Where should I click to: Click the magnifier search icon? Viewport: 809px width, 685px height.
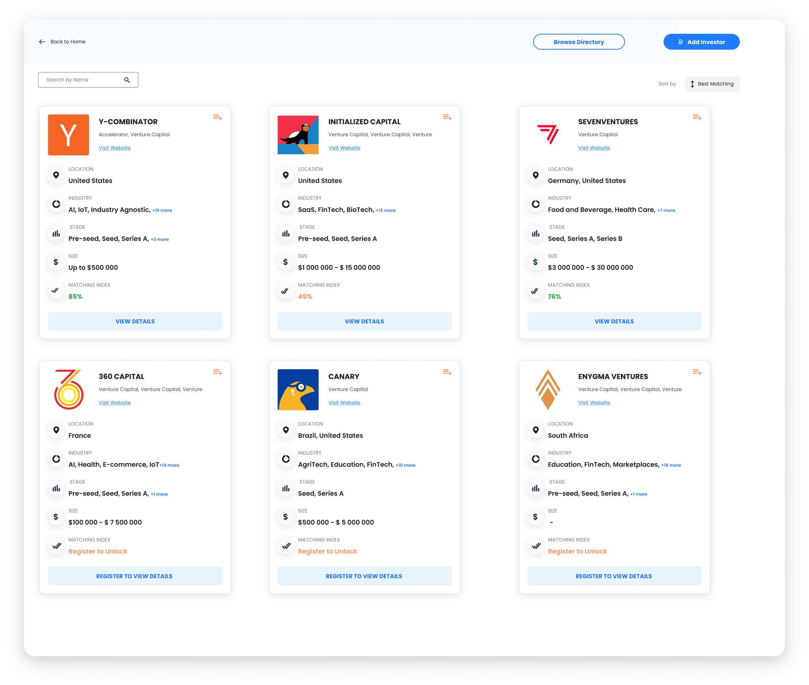[127, 80]
